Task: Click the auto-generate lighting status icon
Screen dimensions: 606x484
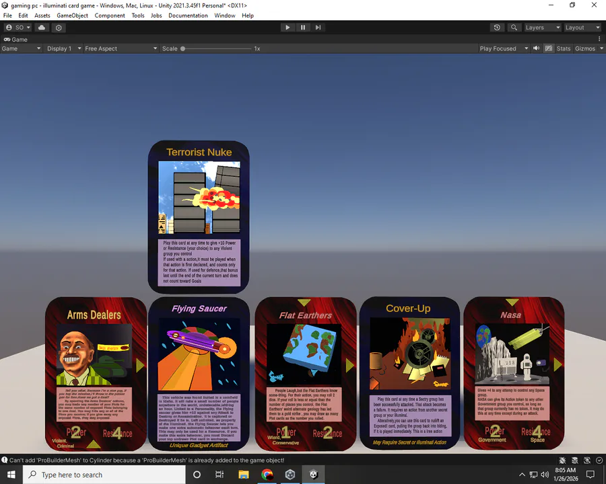Action: (587, 460)
